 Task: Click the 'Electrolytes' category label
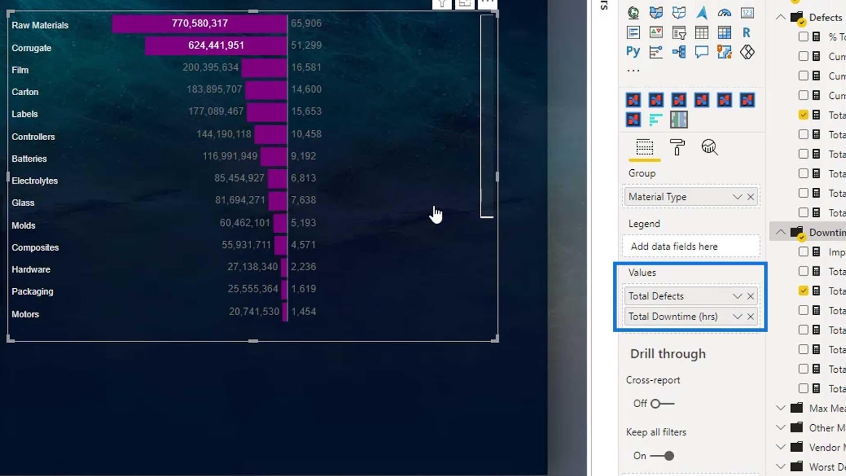(35, 181)
